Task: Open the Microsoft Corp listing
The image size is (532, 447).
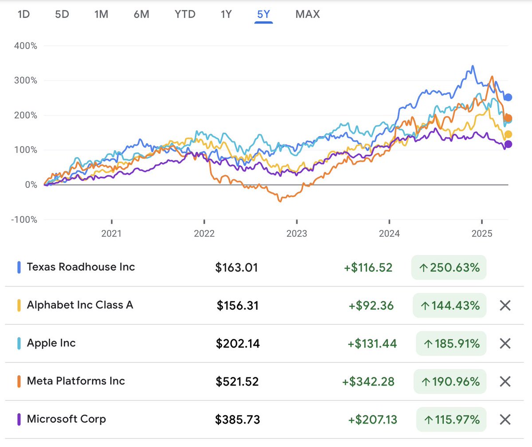Action: [x=66, y=420]
